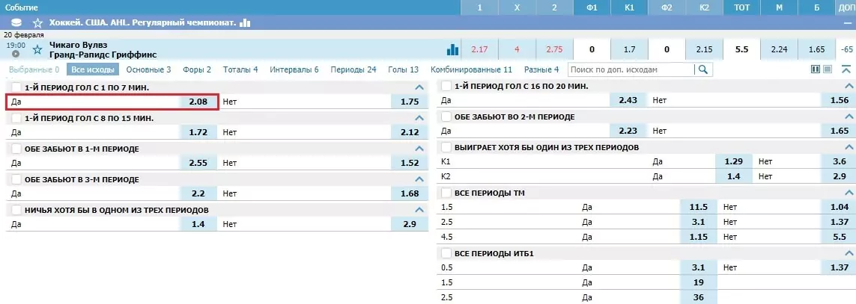Open the Голы 13 tab

click(404, 69)
